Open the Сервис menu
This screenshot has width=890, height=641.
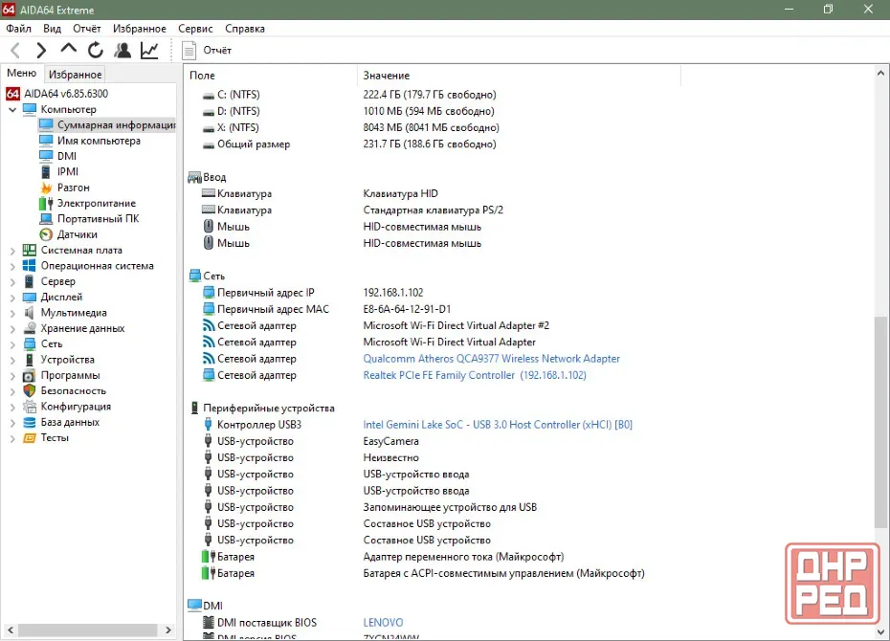tap(195, 29)
